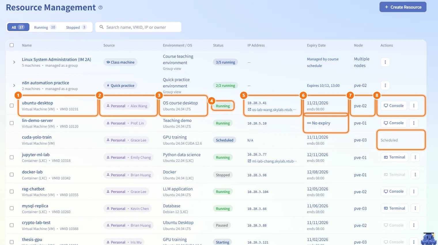Viewport: 438px width, 245px height.
Task: Open the kebab menu for lin-demo-server
Action: click(x=414, y=123)
